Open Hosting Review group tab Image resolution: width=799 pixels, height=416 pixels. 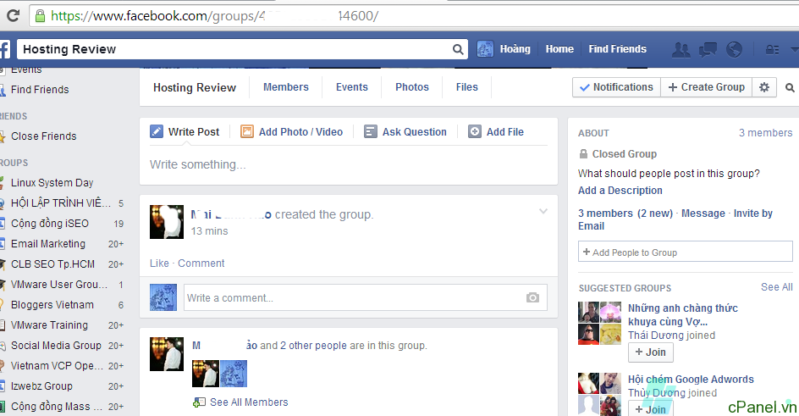[x=195, y=87]
